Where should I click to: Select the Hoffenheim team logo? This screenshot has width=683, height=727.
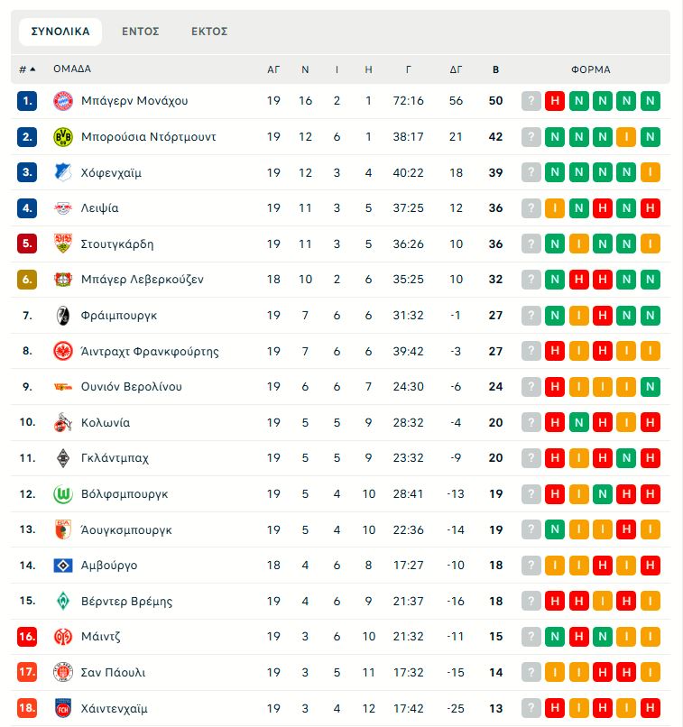click(60, 172)
